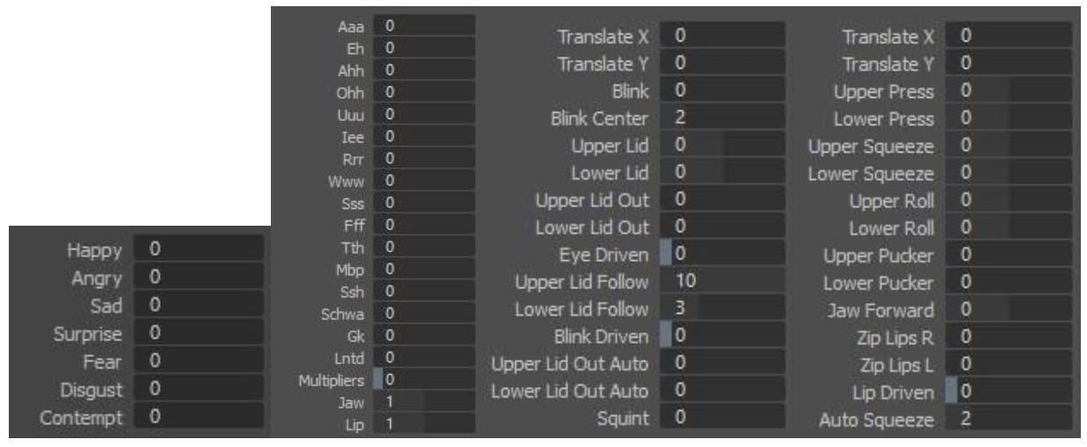Focus the Contempt emotion field

pos(198,414)
